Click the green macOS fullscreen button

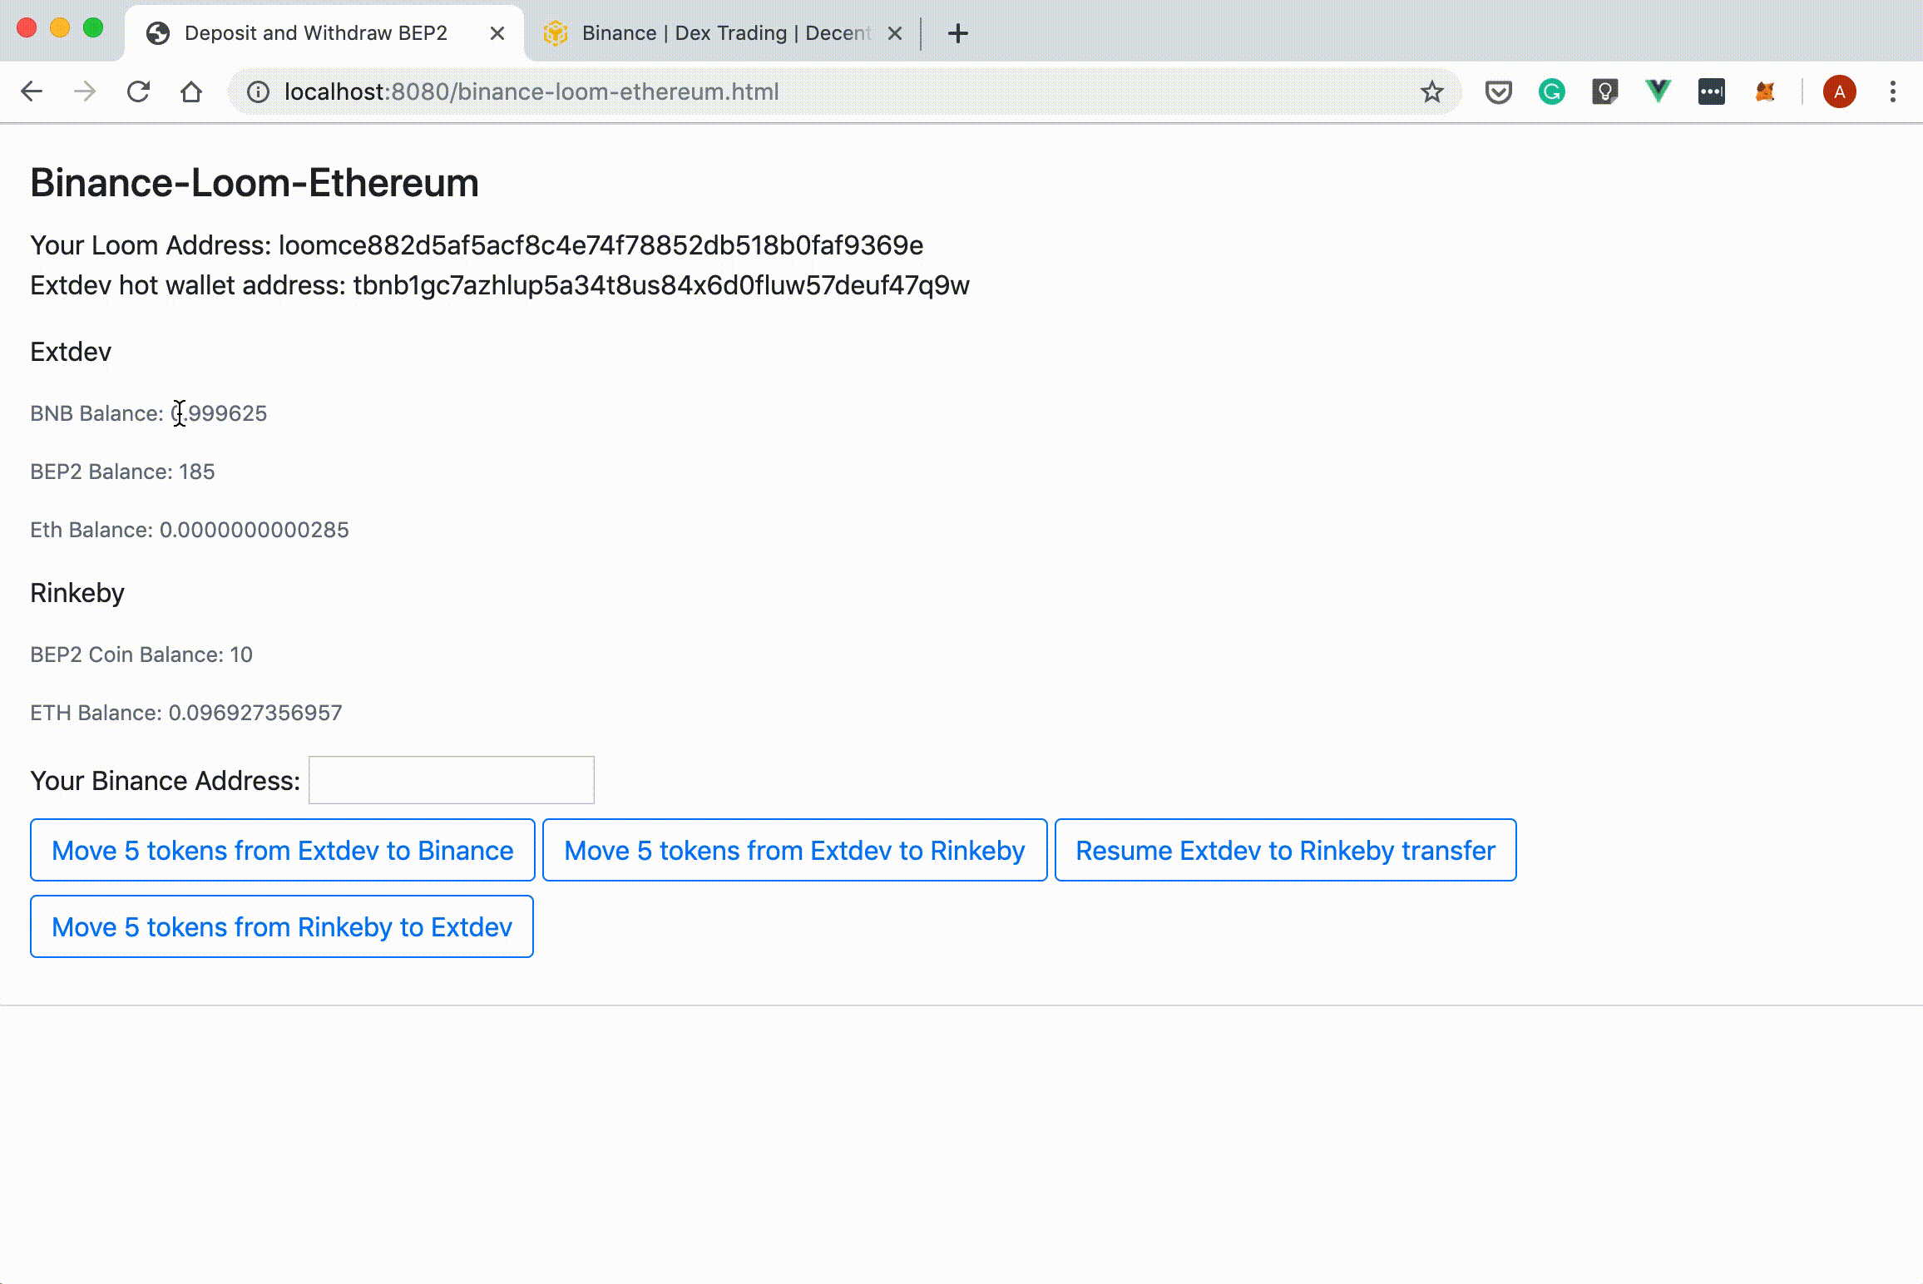click(93, 28)
